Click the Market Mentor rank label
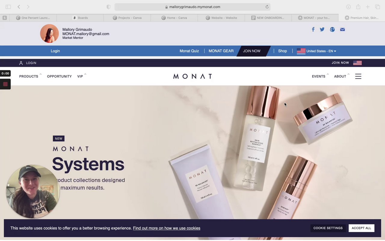 pos(73,38)
